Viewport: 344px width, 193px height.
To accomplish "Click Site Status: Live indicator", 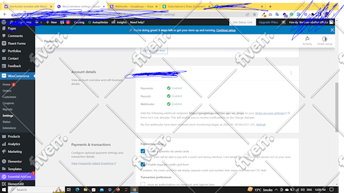I will pyautogui.click(x=242, y=22).
